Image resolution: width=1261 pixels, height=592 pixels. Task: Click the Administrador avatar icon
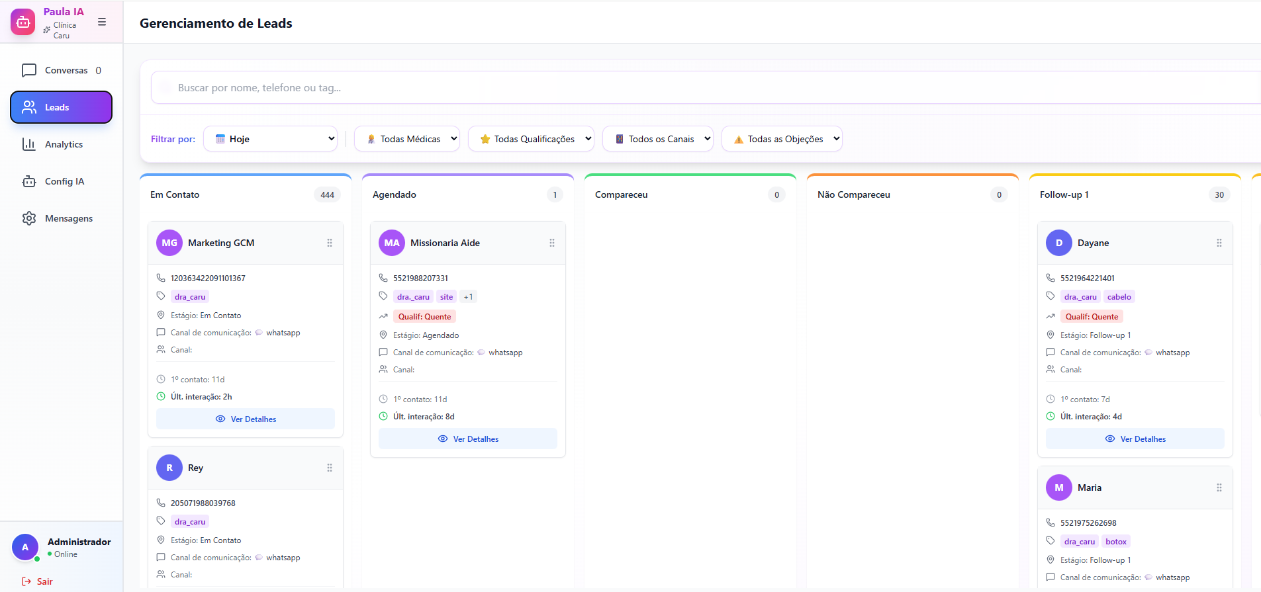click(25, 547)
